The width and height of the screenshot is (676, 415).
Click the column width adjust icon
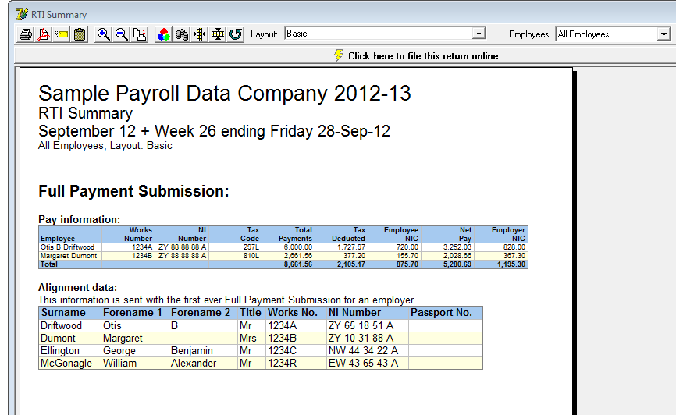[x=200, y=34]
